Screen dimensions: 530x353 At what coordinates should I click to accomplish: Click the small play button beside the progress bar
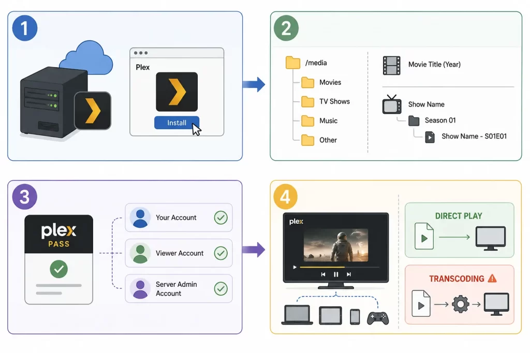point(295,267)
